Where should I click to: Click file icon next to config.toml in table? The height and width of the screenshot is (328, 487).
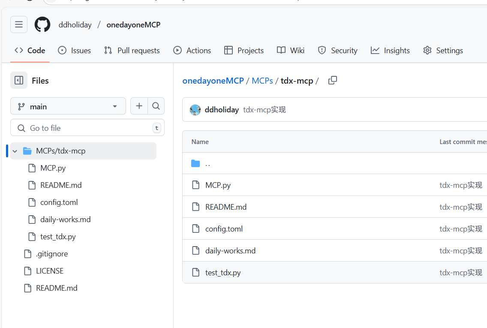tap(195, 229)
